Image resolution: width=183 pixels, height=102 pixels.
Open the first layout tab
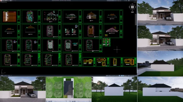(x=5, y=75)
